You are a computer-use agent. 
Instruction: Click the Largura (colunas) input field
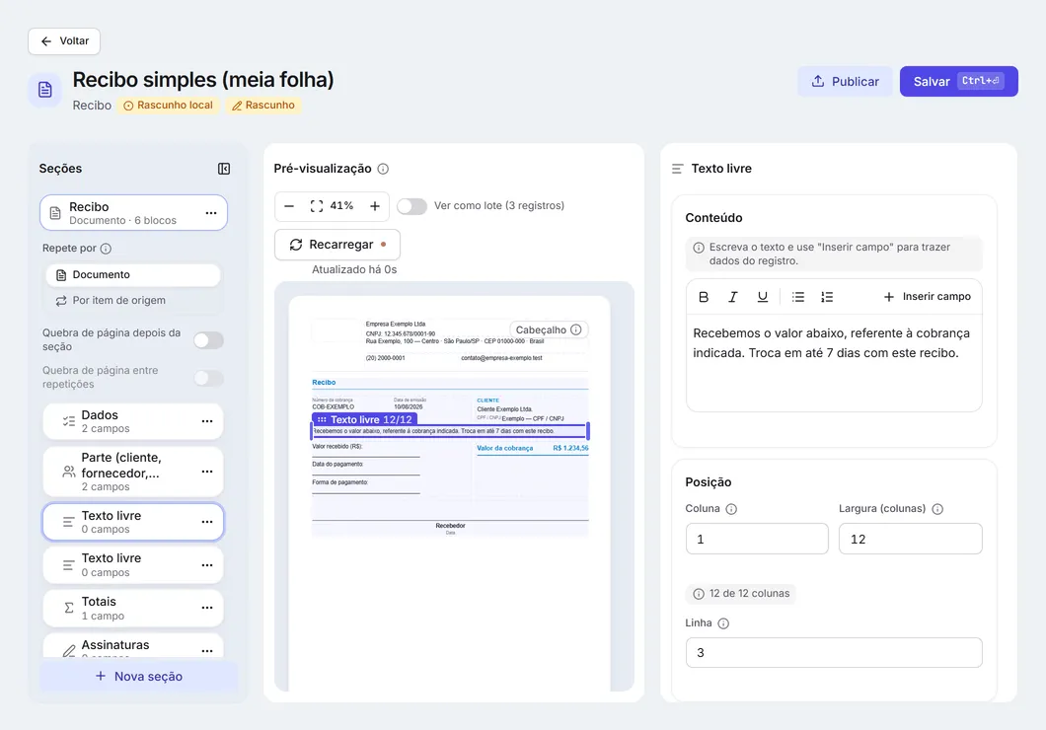coord(911,539)
